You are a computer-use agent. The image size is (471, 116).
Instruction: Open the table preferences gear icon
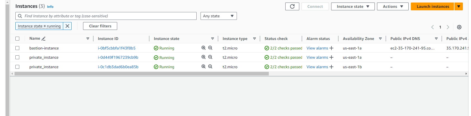click(459, 27)
